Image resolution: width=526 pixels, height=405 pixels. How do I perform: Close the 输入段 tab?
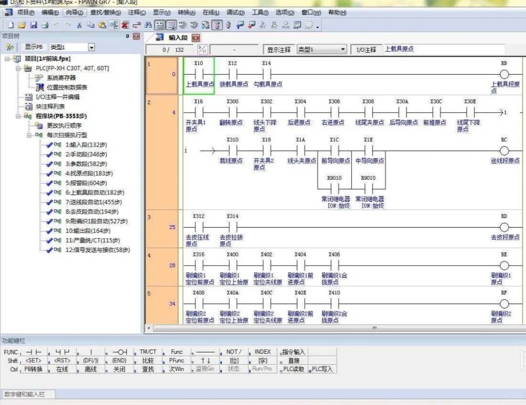pos(196,38)
